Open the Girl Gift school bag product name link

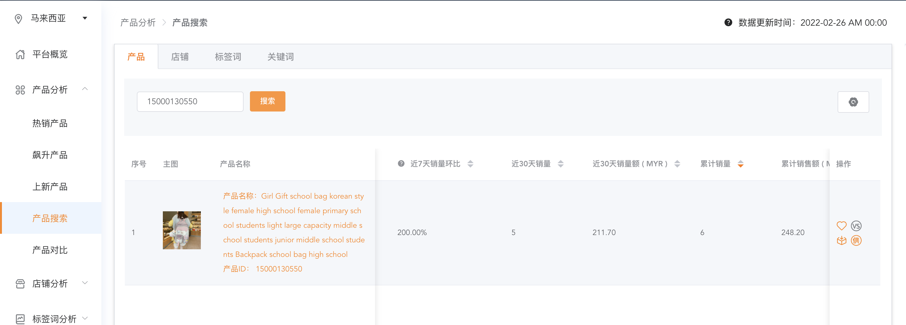coord(294,225)
